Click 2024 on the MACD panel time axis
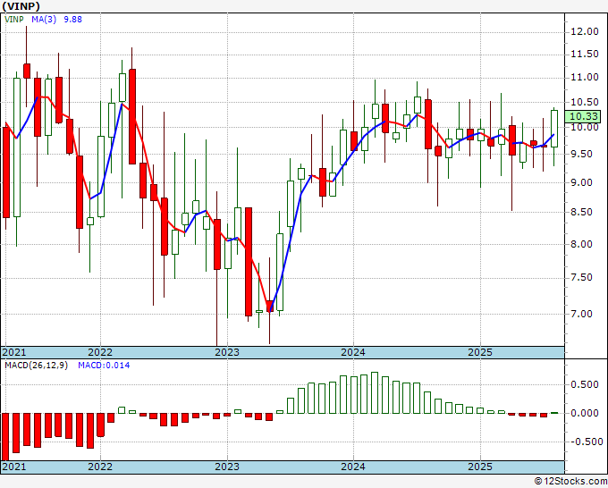The image size is (608, 488). coord(353,467)
